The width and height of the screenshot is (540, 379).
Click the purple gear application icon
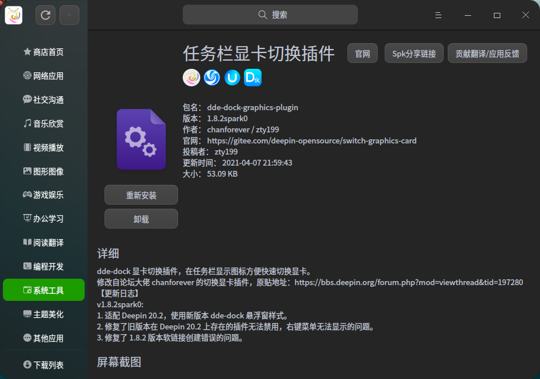(x=141, y=139)
